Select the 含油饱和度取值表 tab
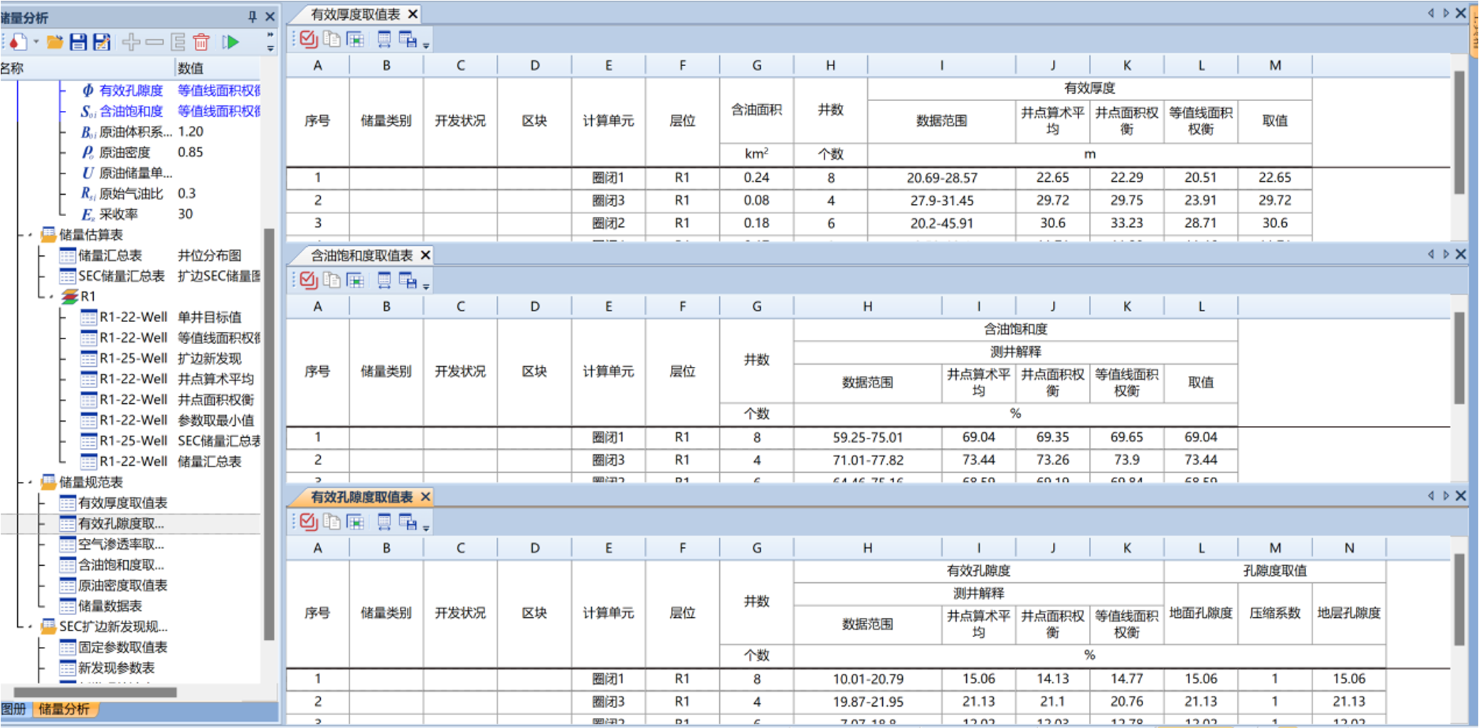The width and height of the screenshot is (1479, 728). pos(361,255)
